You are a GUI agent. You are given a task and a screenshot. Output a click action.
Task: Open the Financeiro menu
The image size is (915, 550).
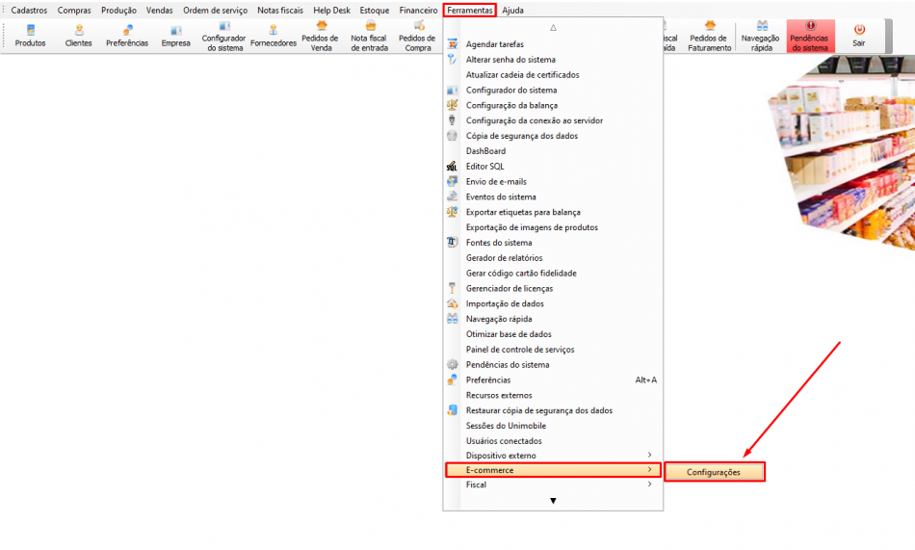[418, 10]
